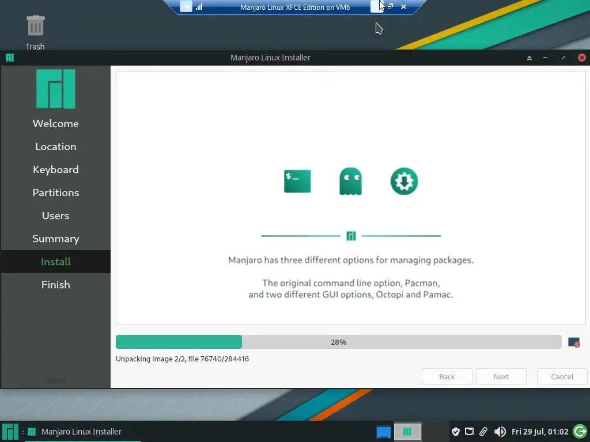Click the green logout icon in the taskbar

[x=580, y=432]
